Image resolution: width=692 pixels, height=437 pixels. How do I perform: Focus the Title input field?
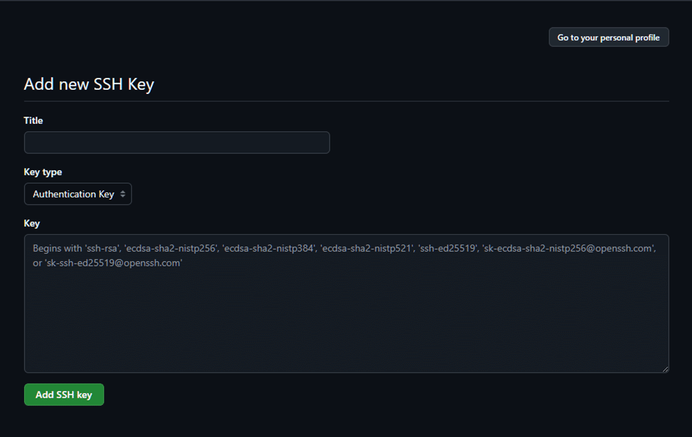[x=177, y=143]
